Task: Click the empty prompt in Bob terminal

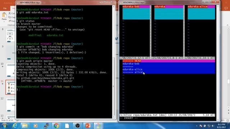Action: (x=18, y=89)
